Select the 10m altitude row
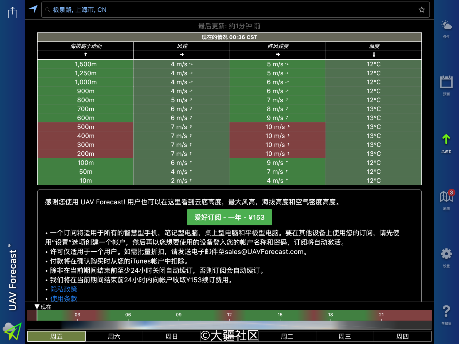459x344 pixels. (229, 181)
